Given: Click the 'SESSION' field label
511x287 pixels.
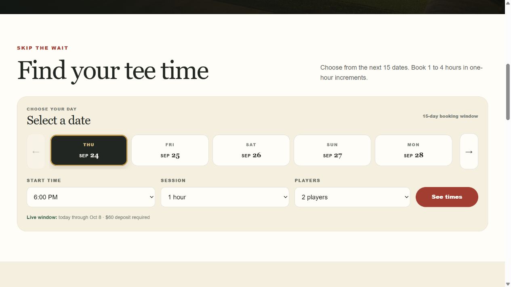Looking at the screenshot, I should coord(173,181).
